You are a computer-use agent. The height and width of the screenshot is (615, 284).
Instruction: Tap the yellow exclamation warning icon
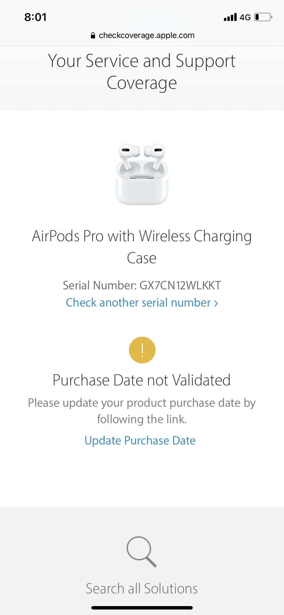142,350
